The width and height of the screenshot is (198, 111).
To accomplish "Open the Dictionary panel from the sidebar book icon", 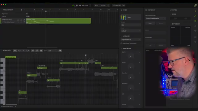I will 195,21.
